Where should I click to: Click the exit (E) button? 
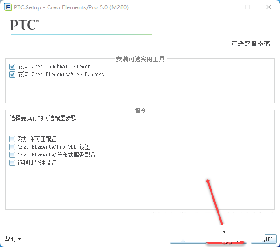coord(264,239)
